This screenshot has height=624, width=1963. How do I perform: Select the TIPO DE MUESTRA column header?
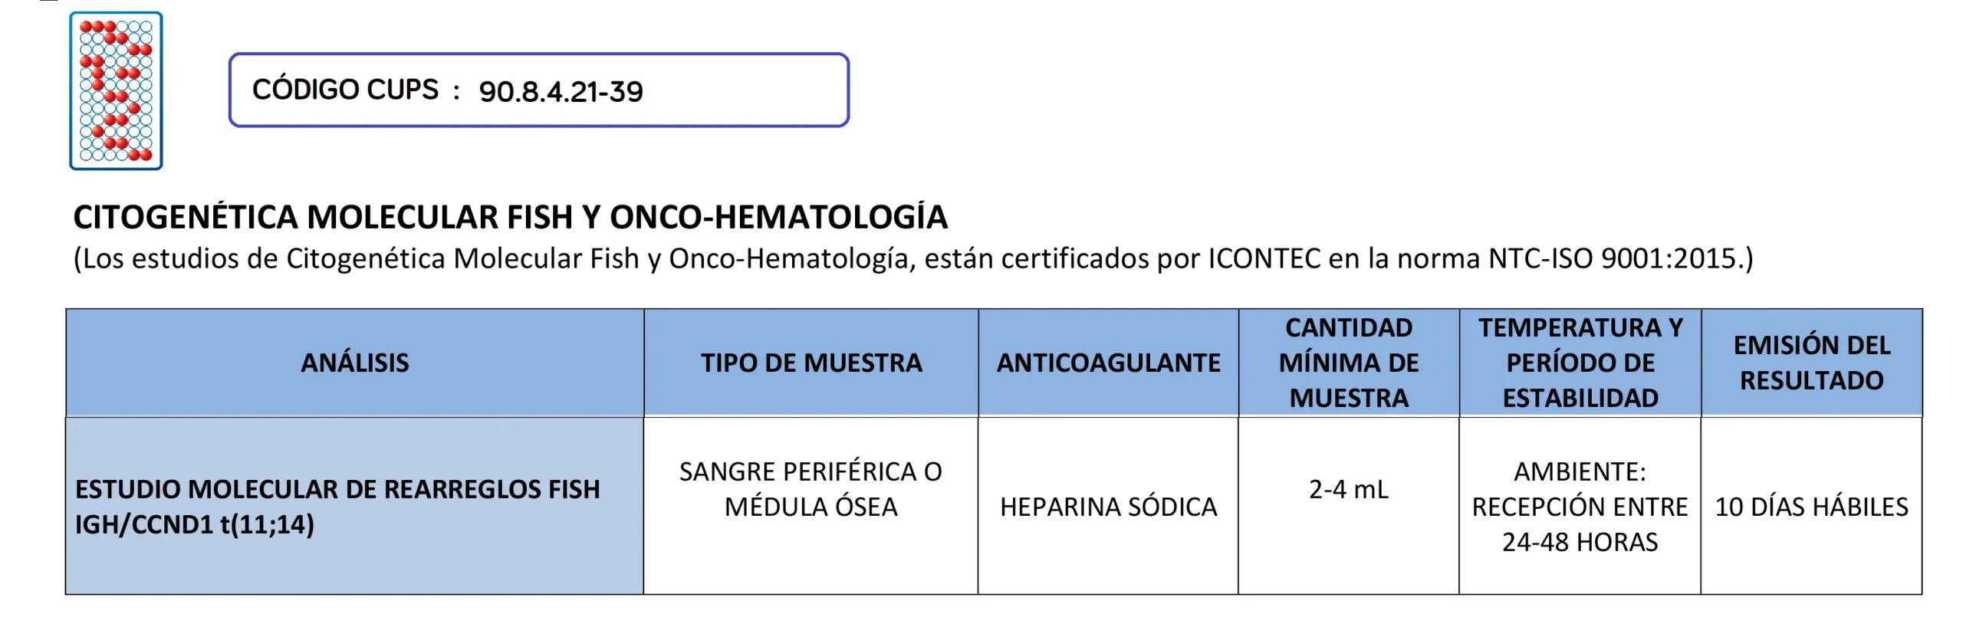pos(811,363)
